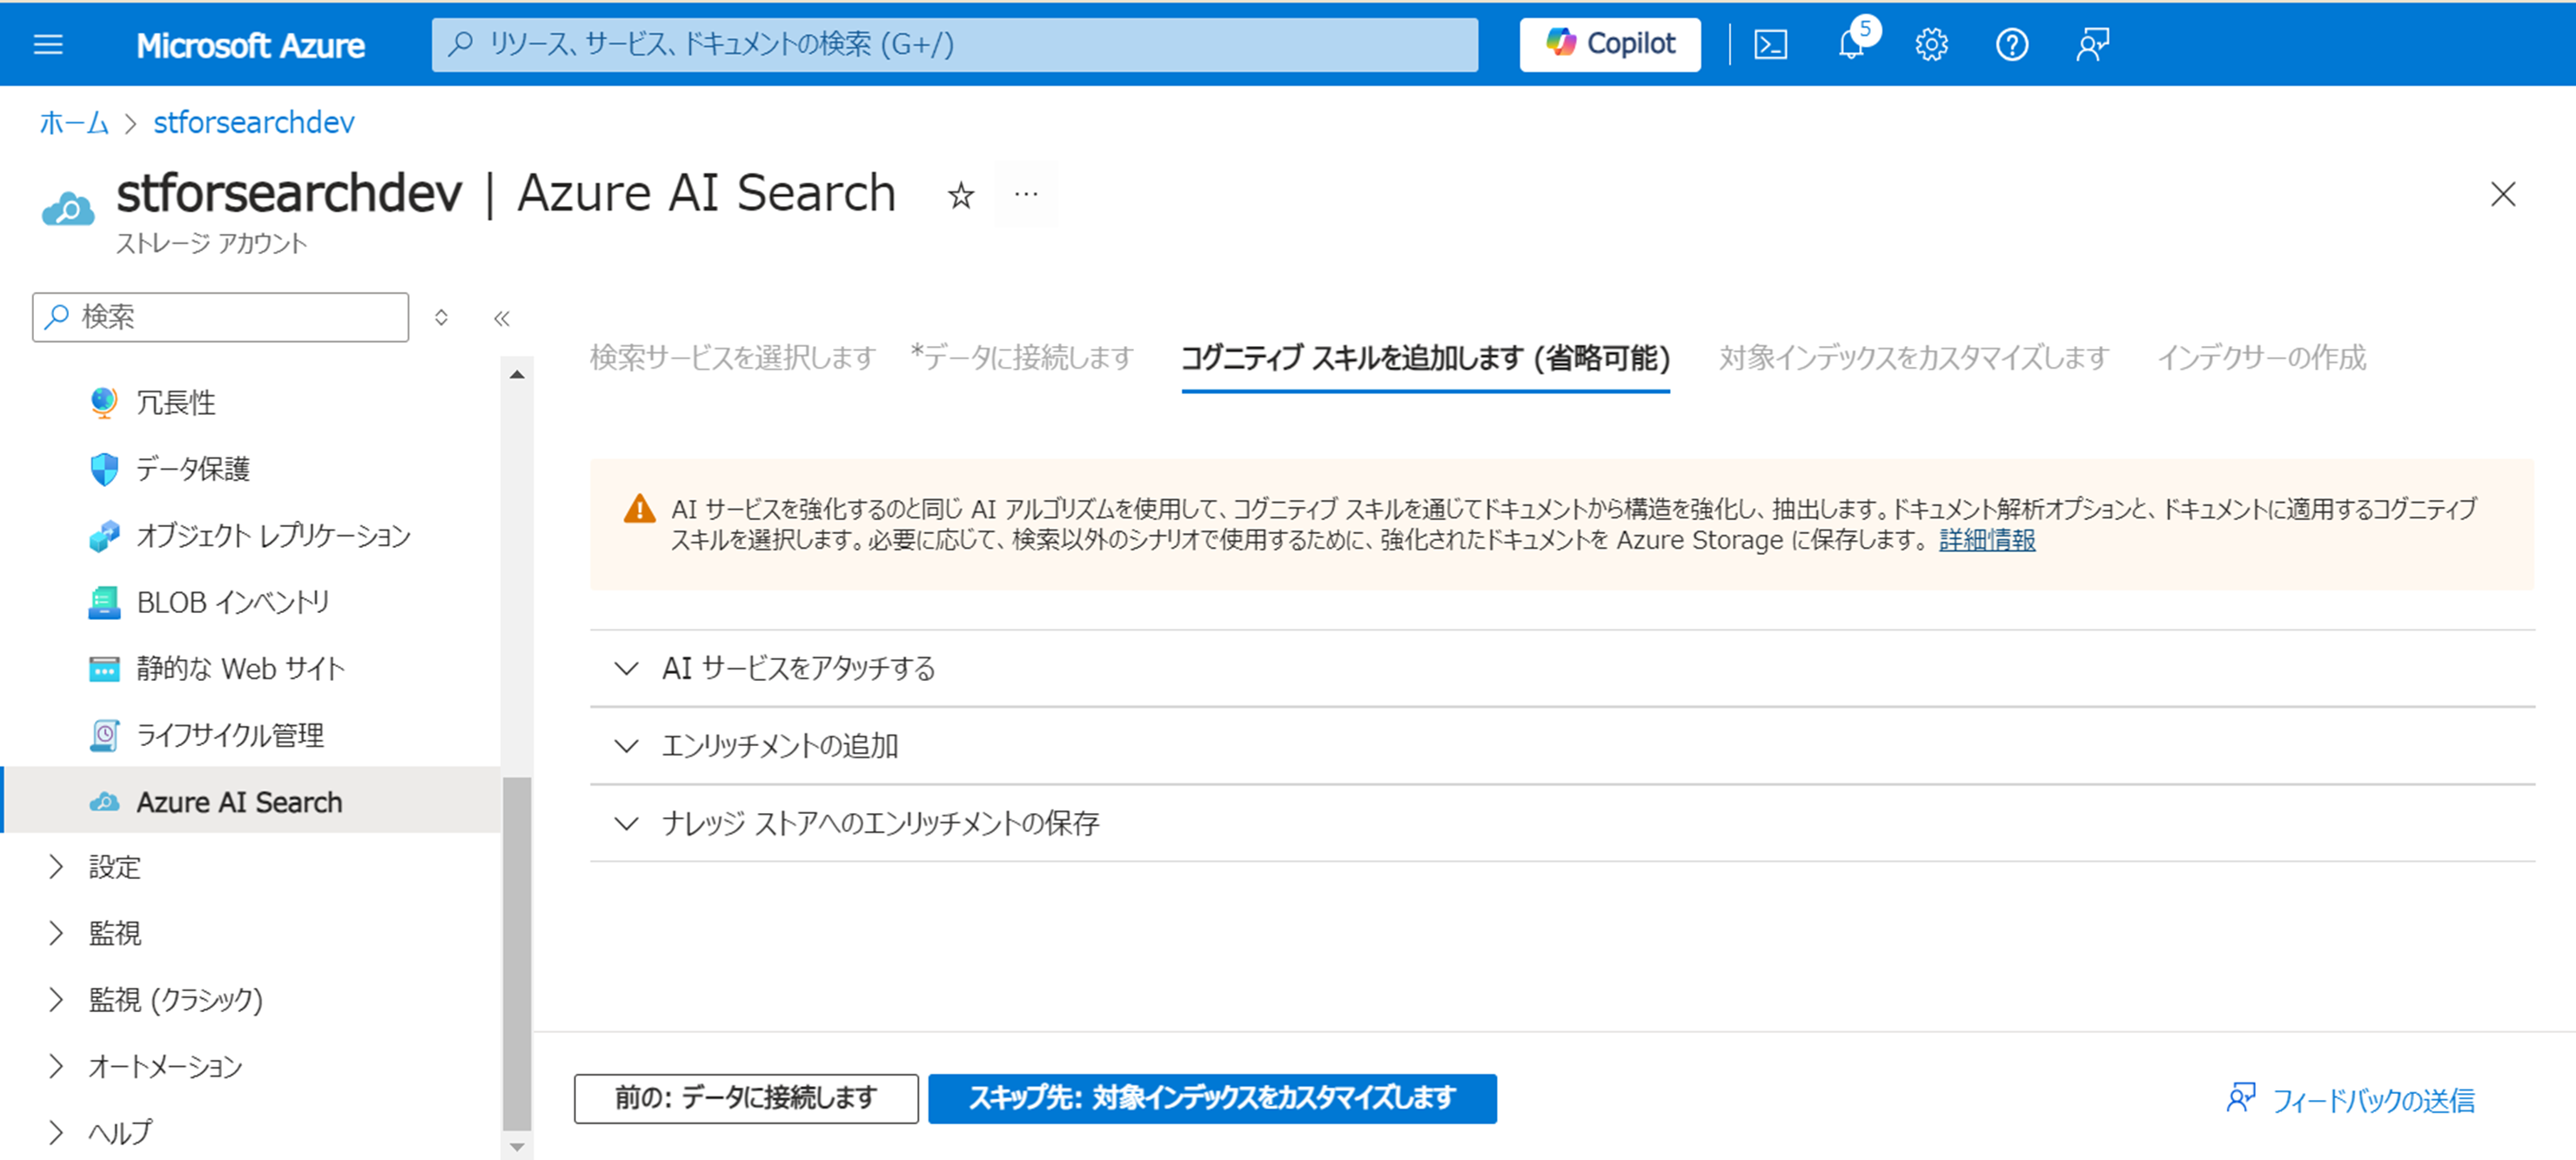Open the help question mark icon
The height and width of the screenshot is (1160, 2576).
click(x=2011, y=44)
